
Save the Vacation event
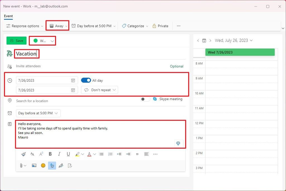16,40
